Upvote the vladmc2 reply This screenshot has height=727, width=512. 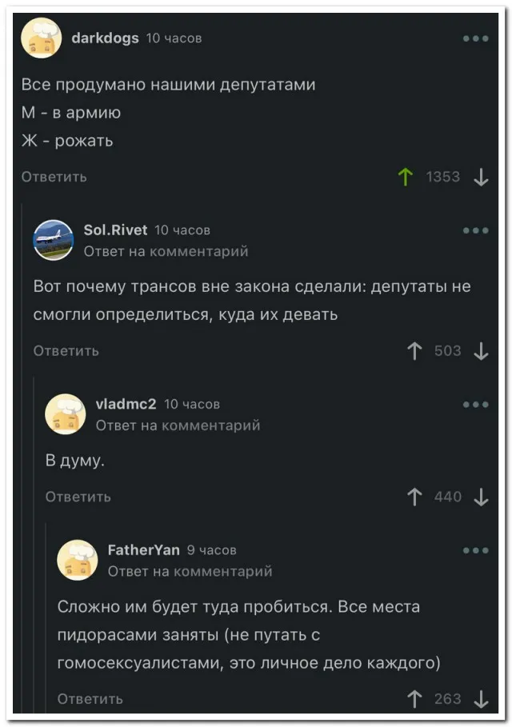pyautogui.click(x=414, y=497)
